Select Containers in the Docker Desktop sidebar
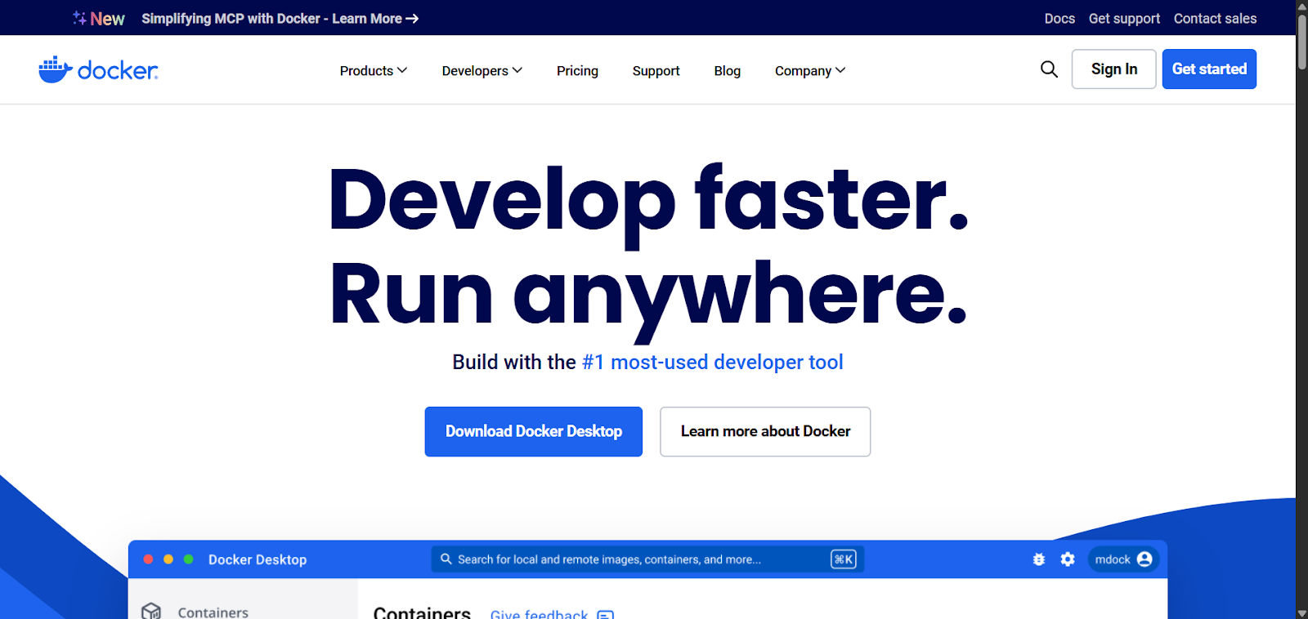Image resolution: width=1308 pixels, height=619 pixels. [213, 612]
